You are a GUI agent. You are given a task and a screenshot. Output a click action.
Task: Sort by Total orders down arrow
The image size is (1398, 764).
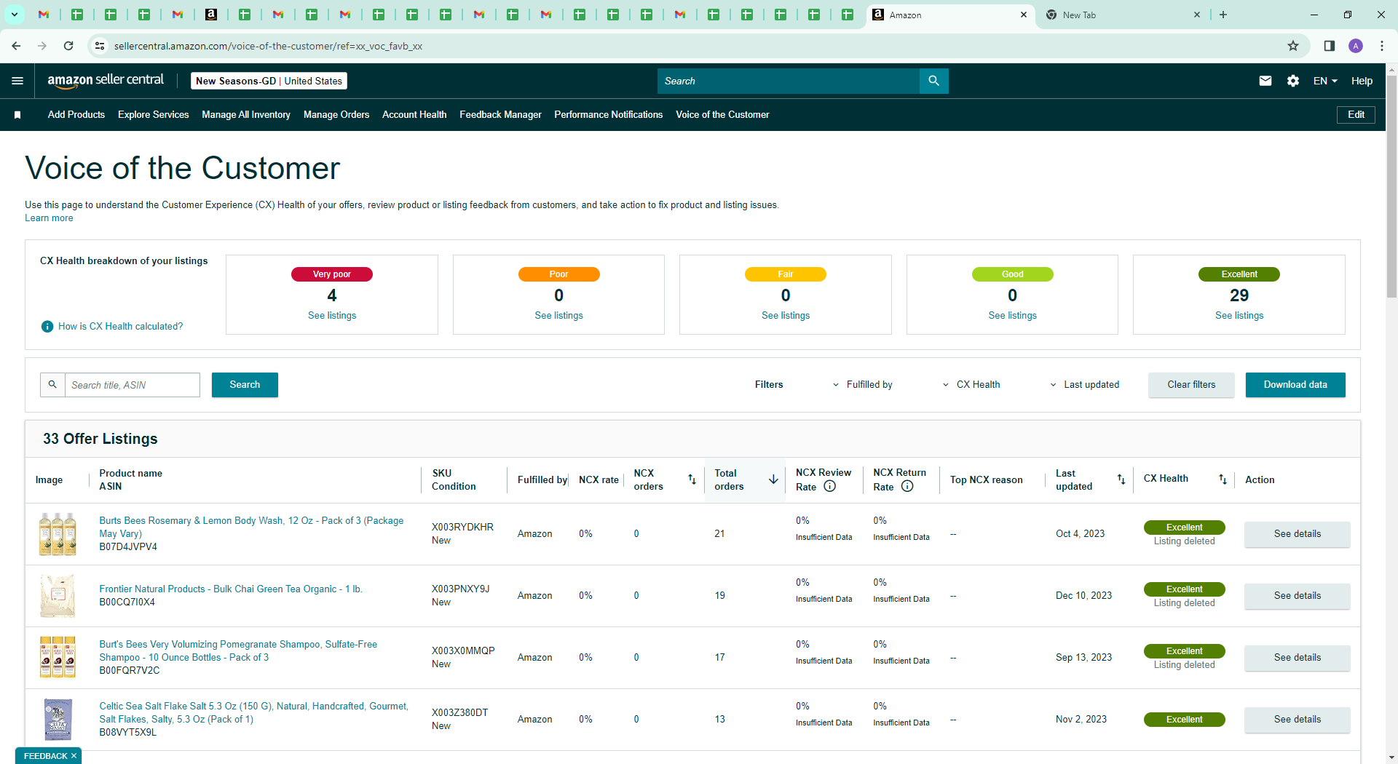click(773, 480)
